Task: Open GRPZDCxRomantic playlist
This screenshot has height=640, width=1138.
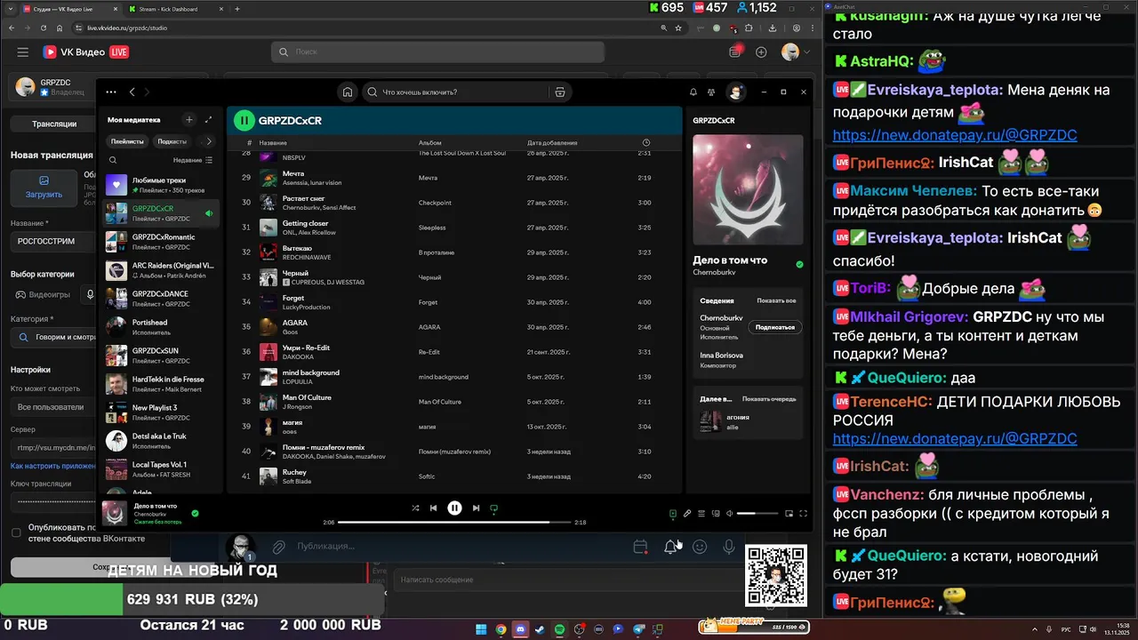Action: [x=161, y=242]
